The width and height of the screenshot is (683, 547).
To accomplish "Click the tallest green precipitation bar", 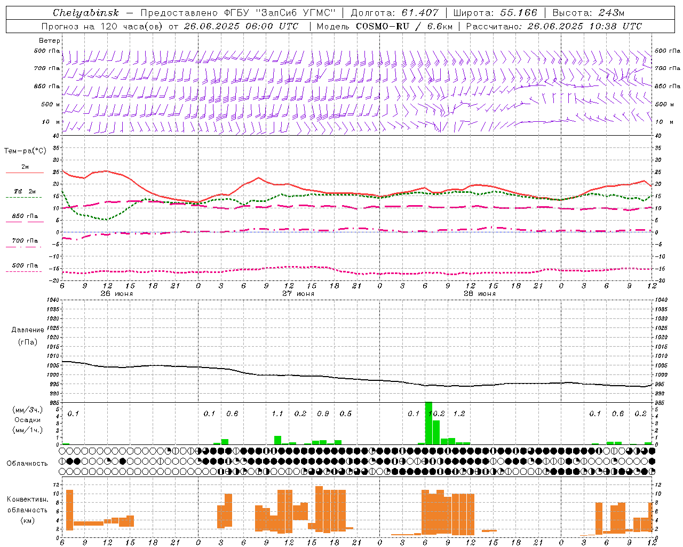I will coord(428,423).
